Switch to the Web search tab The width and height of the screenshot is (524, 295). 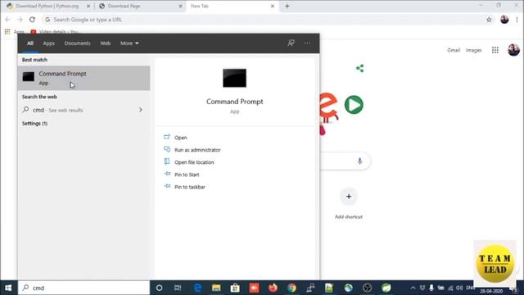[106, 43]
